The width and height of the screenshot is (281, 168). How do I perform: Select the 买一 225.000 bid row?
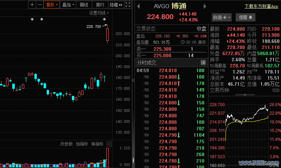(171, 55)
